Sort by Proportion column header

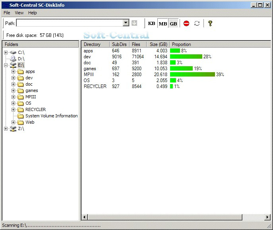220,44
